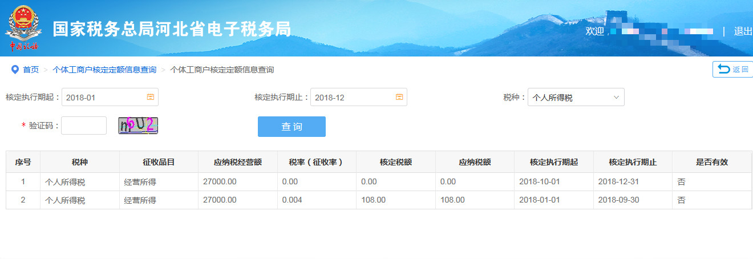
Task: Click the 2018-12-31 end date cell
Action: 633,182
